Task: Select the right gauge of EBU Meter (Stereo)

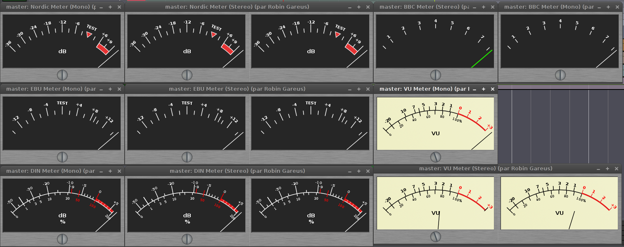Action: click(x=311, y=123)
